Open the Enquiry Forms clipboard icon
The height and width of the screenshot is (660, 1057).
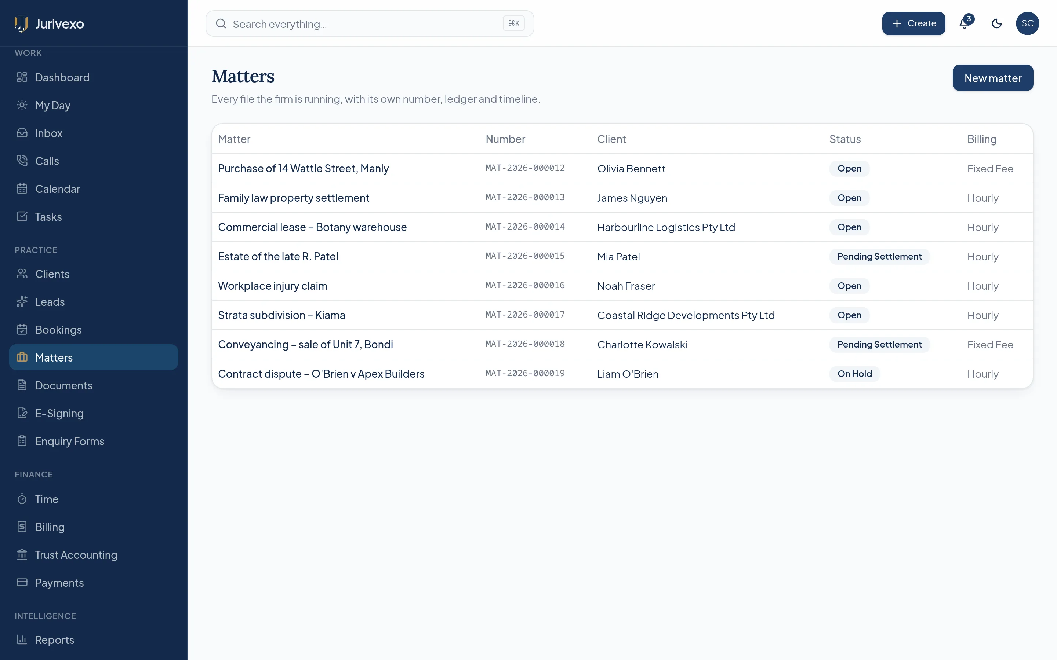pos(22,441)
